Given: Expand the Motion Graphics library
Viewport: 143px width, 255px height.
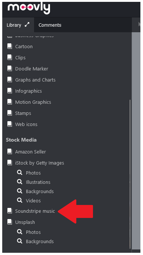Looking at the screenshot, I should pos(33,102).
